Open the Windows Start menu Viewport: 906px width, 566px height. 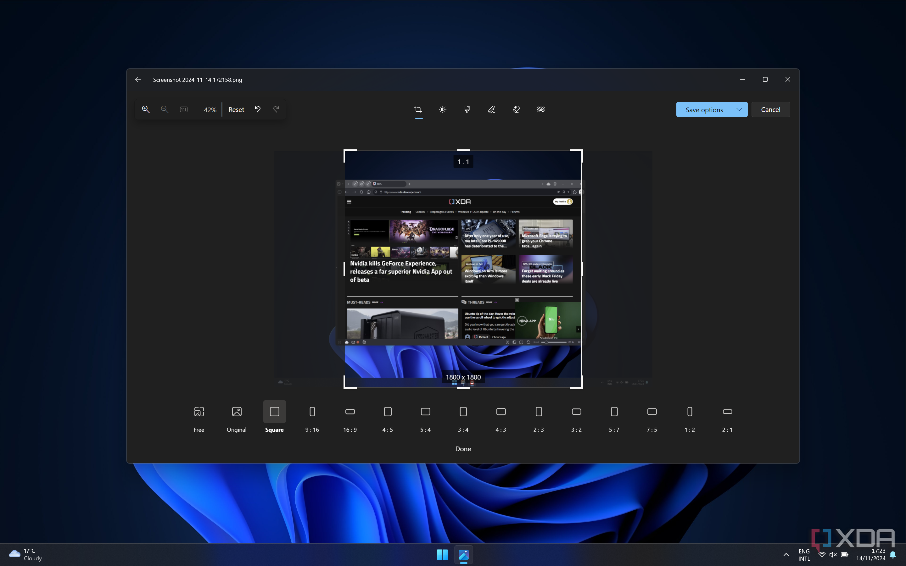pyautogui.click(x=442, y=555)
